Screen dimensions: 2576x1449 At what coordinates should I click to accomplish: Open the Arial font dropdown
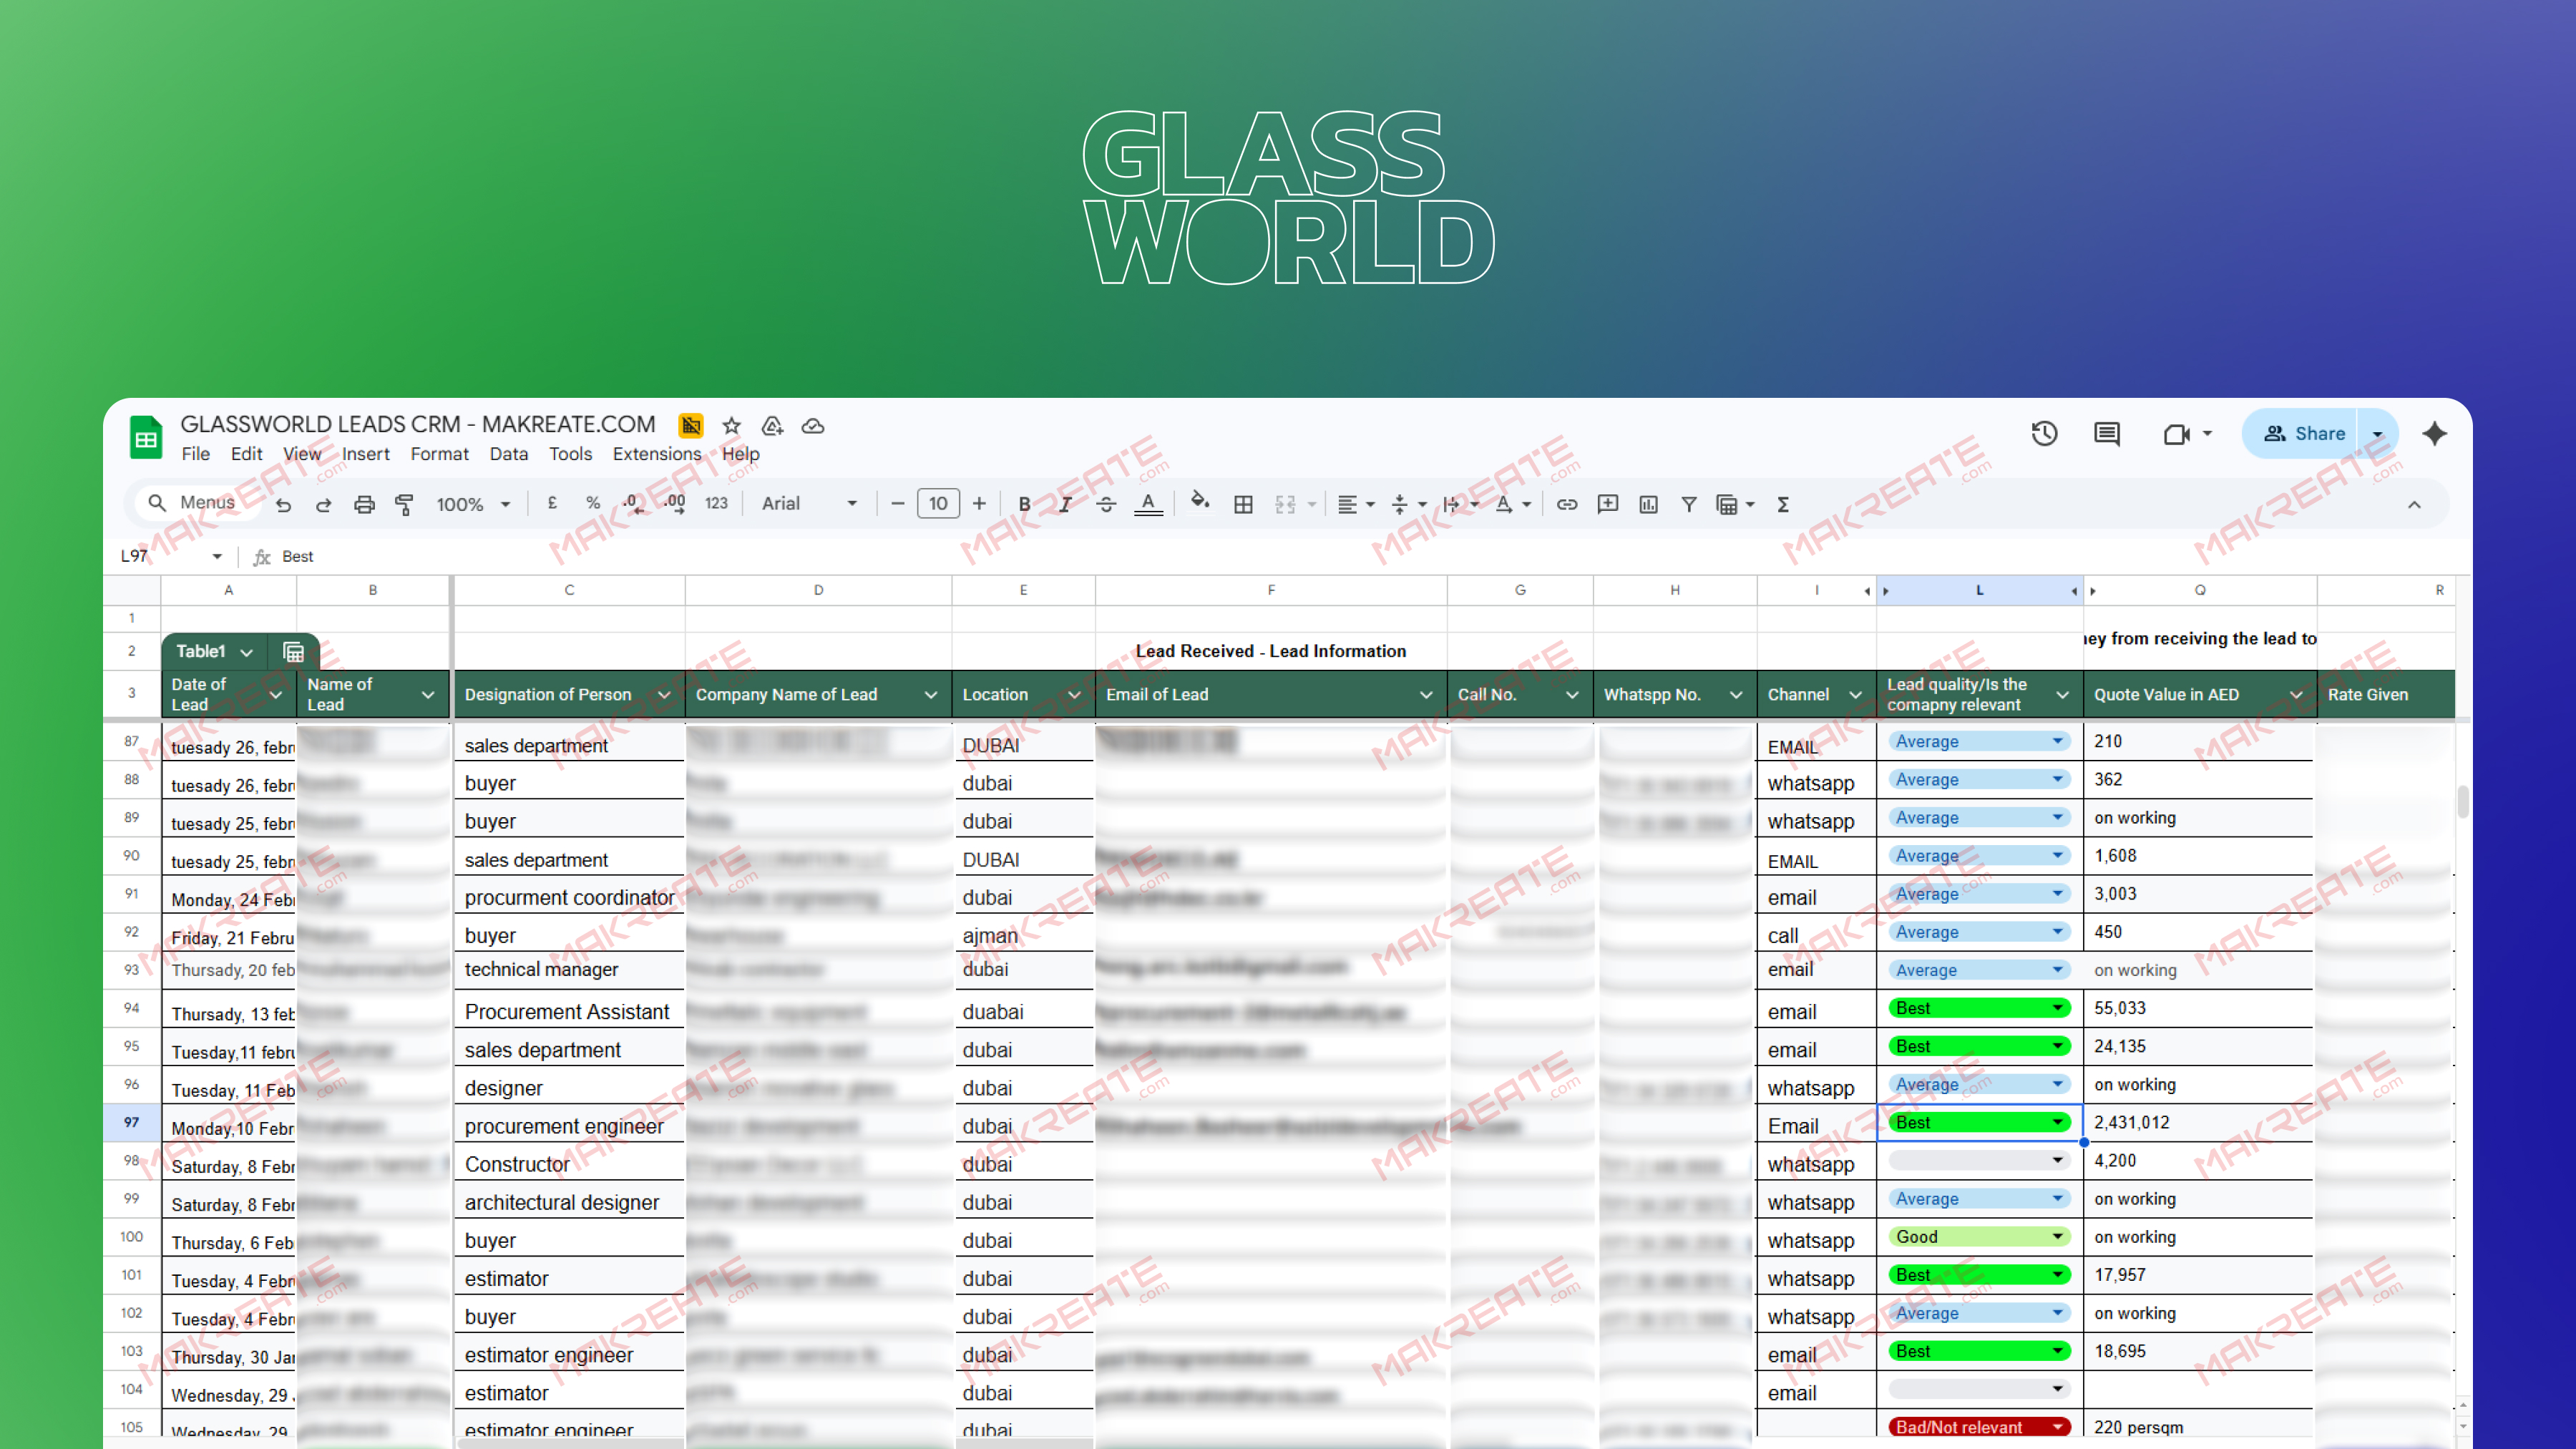click(808, 504)
